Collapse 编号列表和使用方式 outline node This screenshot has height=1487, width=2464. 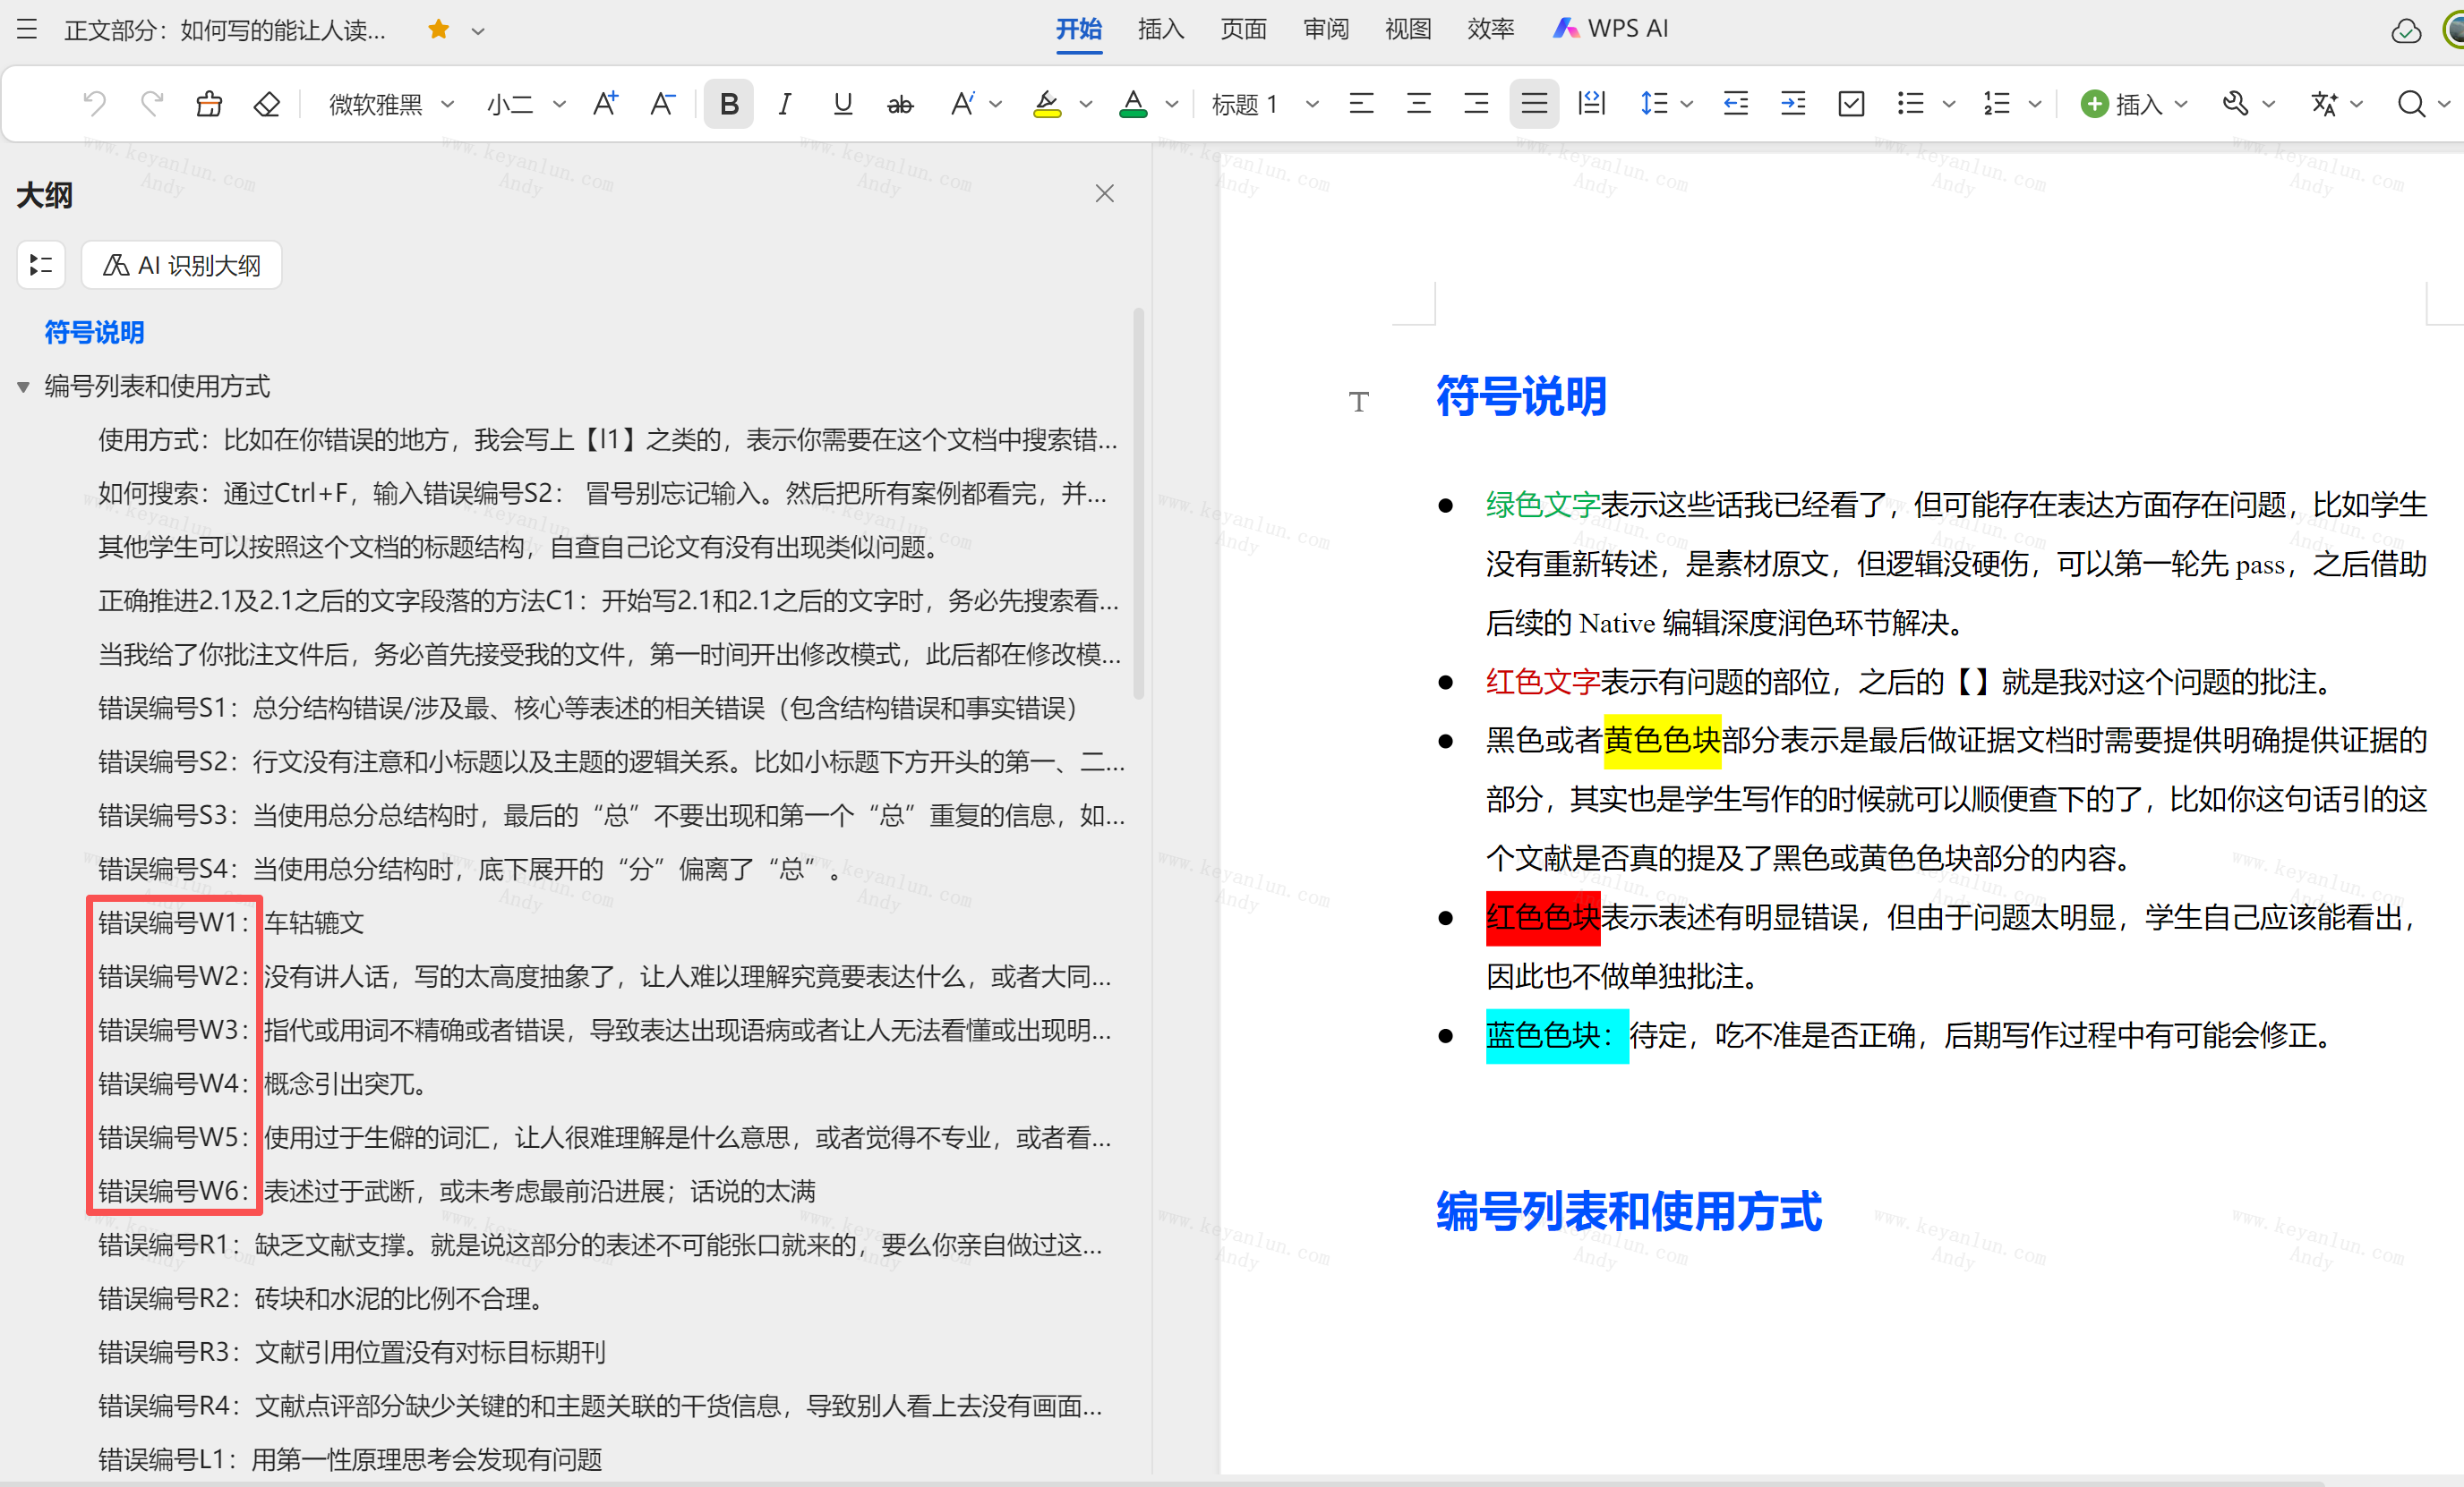click(23, 387)
